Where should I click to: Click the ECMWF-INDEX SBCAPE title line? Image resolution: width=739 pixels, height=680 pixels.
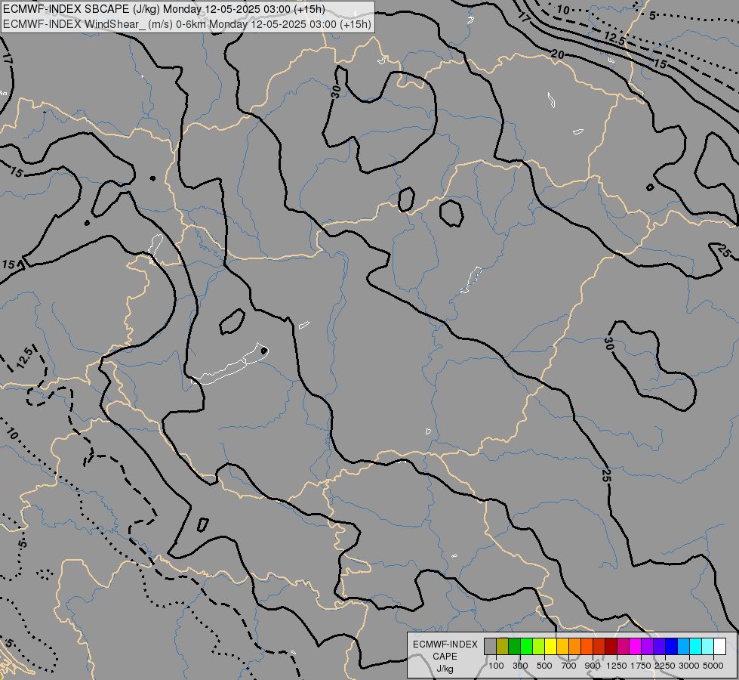pyautogui.click(x=164, y=9)
